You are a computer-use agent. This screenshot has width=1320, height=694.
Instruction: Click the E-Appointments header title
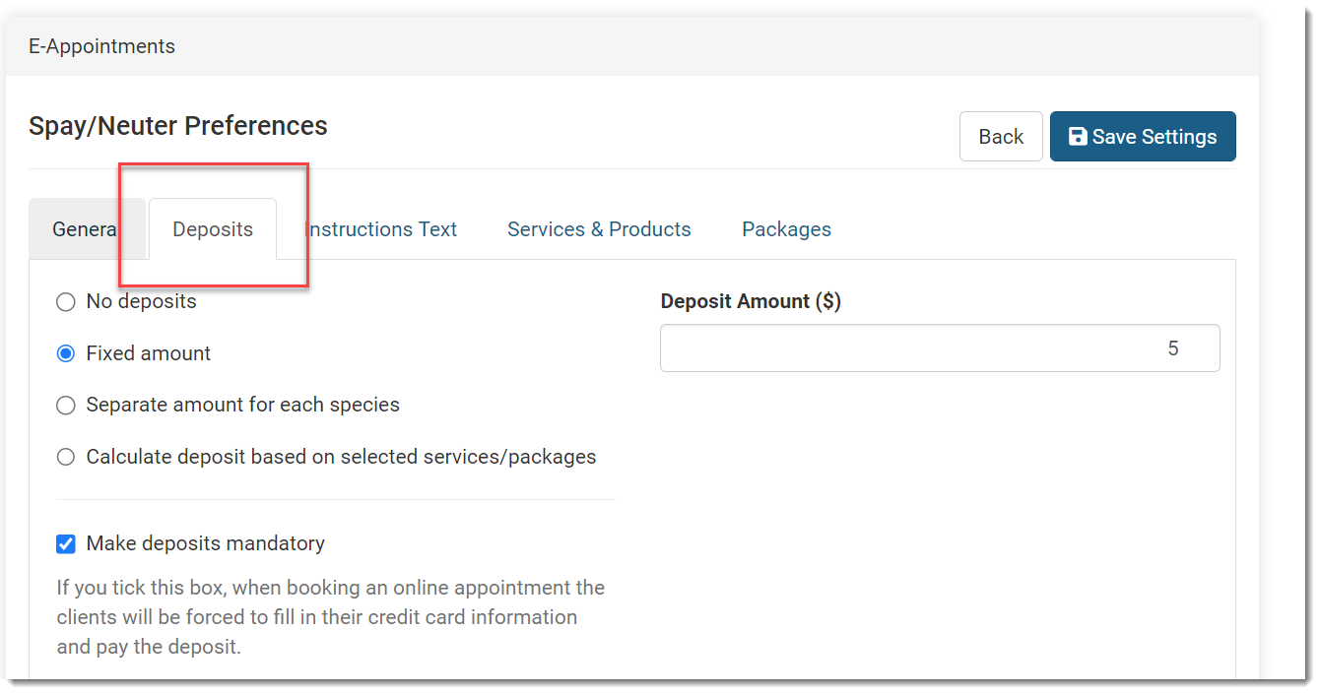101,46
